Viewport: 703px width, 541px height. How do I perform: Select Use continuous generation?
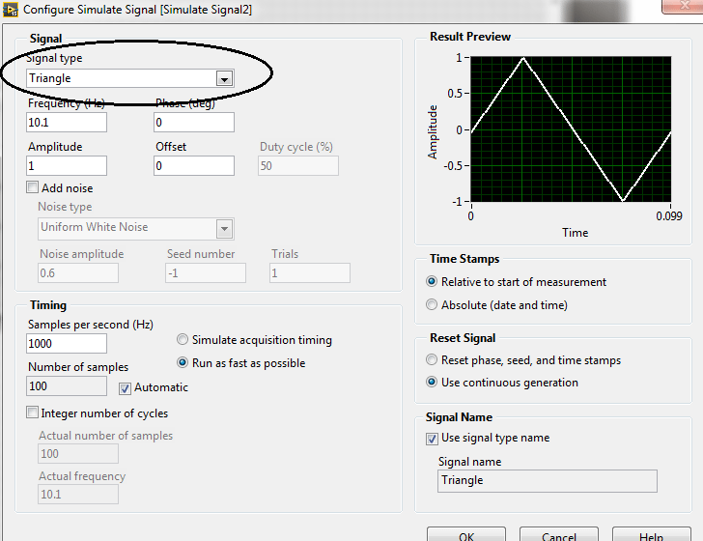432,382
